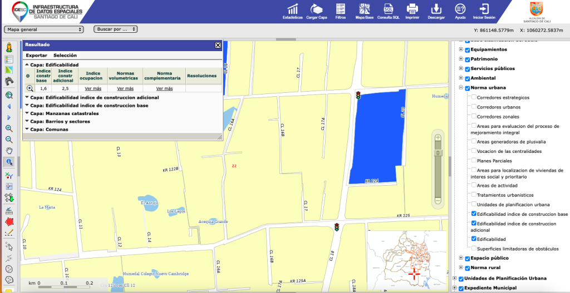This screenshot has width=570, height=293.
Task: Enable Superficies limitadoras de obstáculos checkbox
Action: pos(474,249)
